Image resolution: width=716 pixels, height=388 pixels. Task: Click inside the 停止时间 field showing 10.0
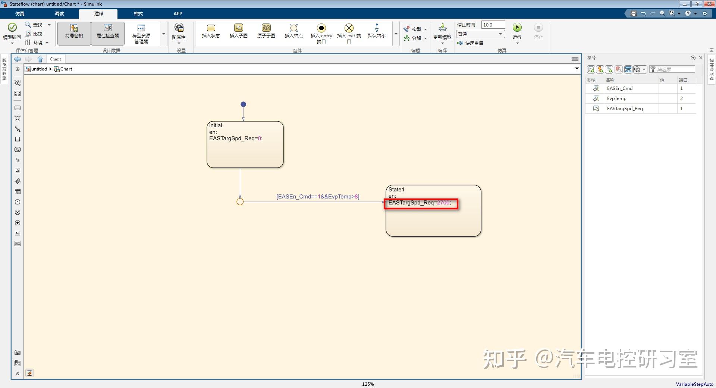[x=492, y=25]
